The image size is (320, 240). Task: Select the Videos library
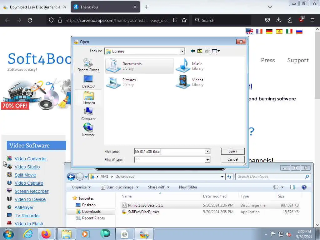coord(190,82)
